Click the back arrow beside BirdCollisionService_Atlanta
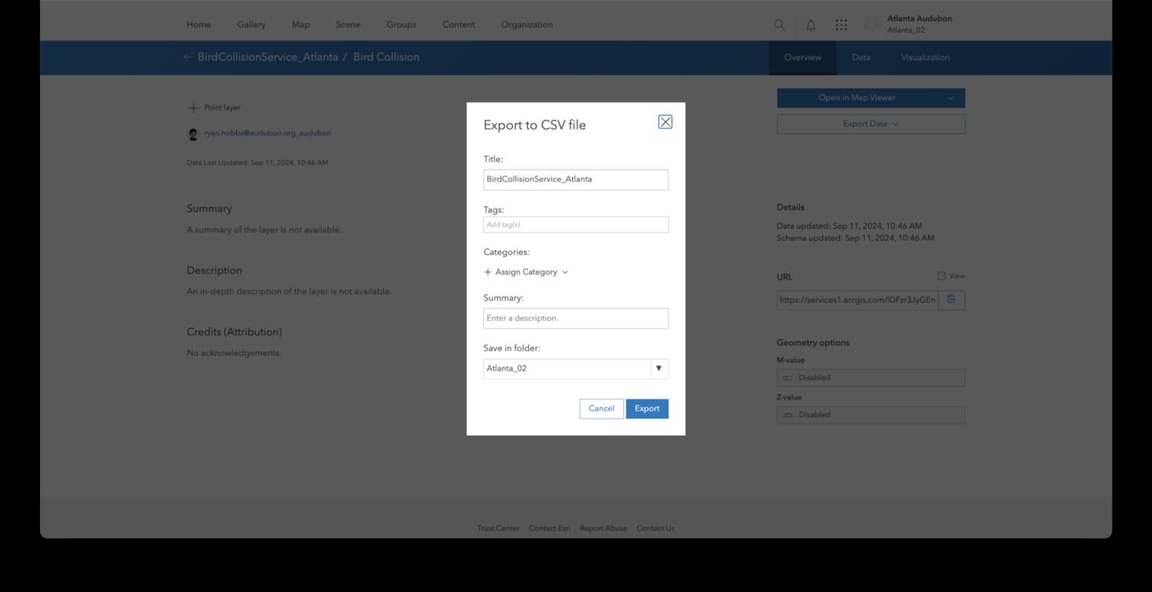The width and height of the screenshot is (1152, 592). [188, 58]
